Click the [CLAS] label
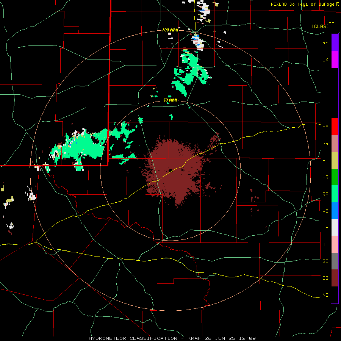Viewport: 341px width, 341px height. point(320,26)
